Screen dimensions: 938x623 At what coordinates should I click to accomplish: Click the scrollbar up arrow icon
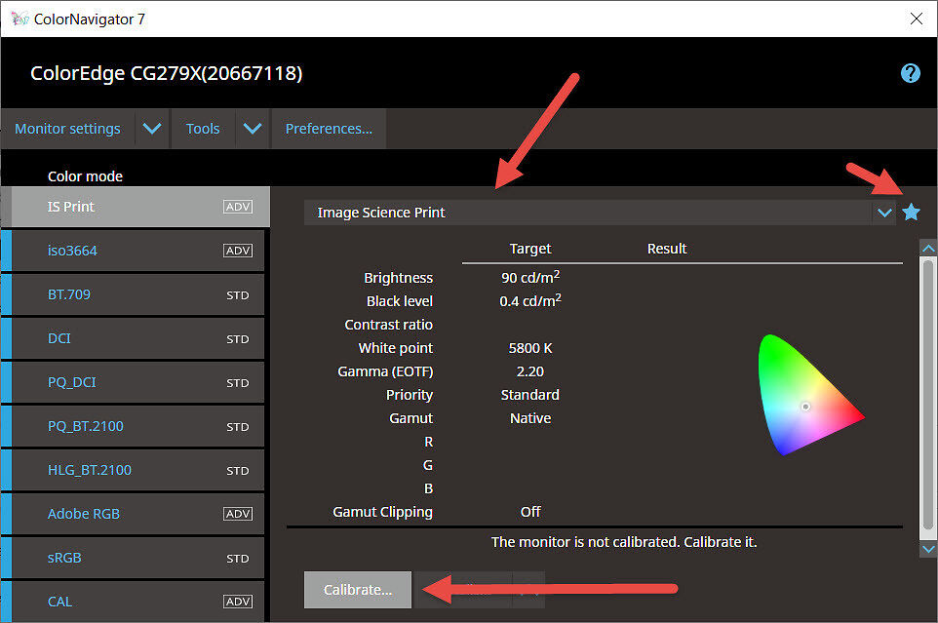coord(927,248)
